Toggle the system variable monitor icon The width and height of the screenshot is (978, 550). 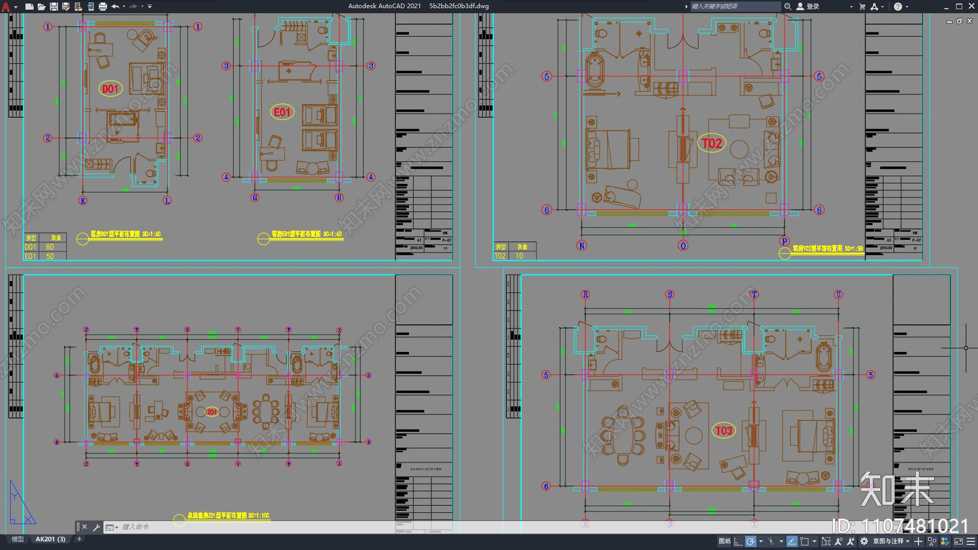[x=945, y=541]
